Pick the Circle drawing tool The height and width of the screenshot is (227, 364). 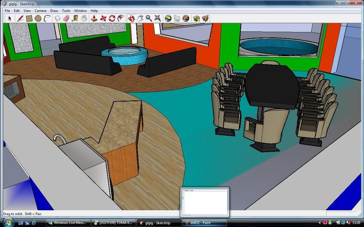coord(38,18)
